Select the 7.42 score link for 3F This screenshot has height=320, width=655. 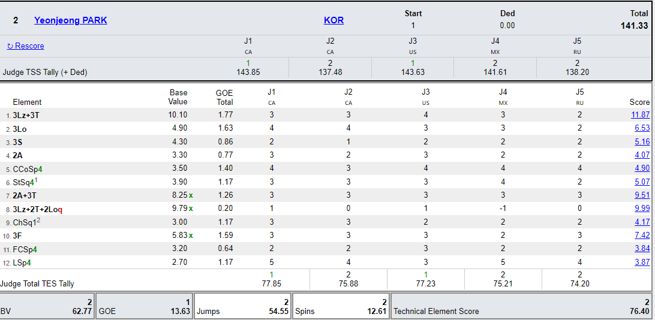click(642, 236)
